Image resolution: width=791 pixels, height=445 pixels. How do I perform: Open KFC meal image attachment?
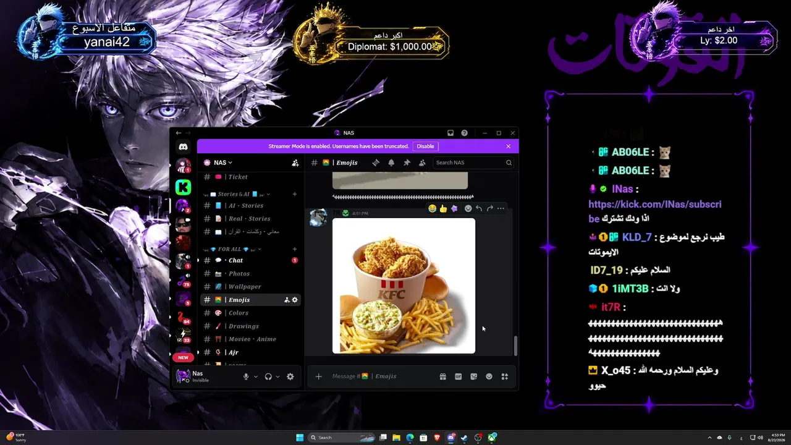404,286
